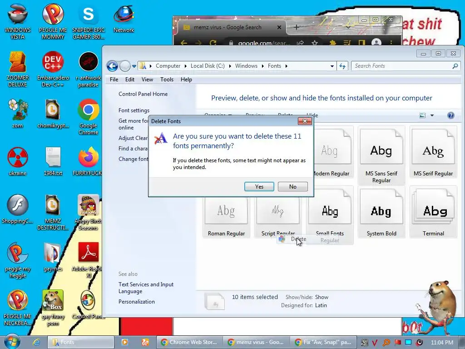Launch Adobe Reader XI desktop icon
Viewport: 465px width, 349px height.
pyautogui.click(x=89, y=260)
